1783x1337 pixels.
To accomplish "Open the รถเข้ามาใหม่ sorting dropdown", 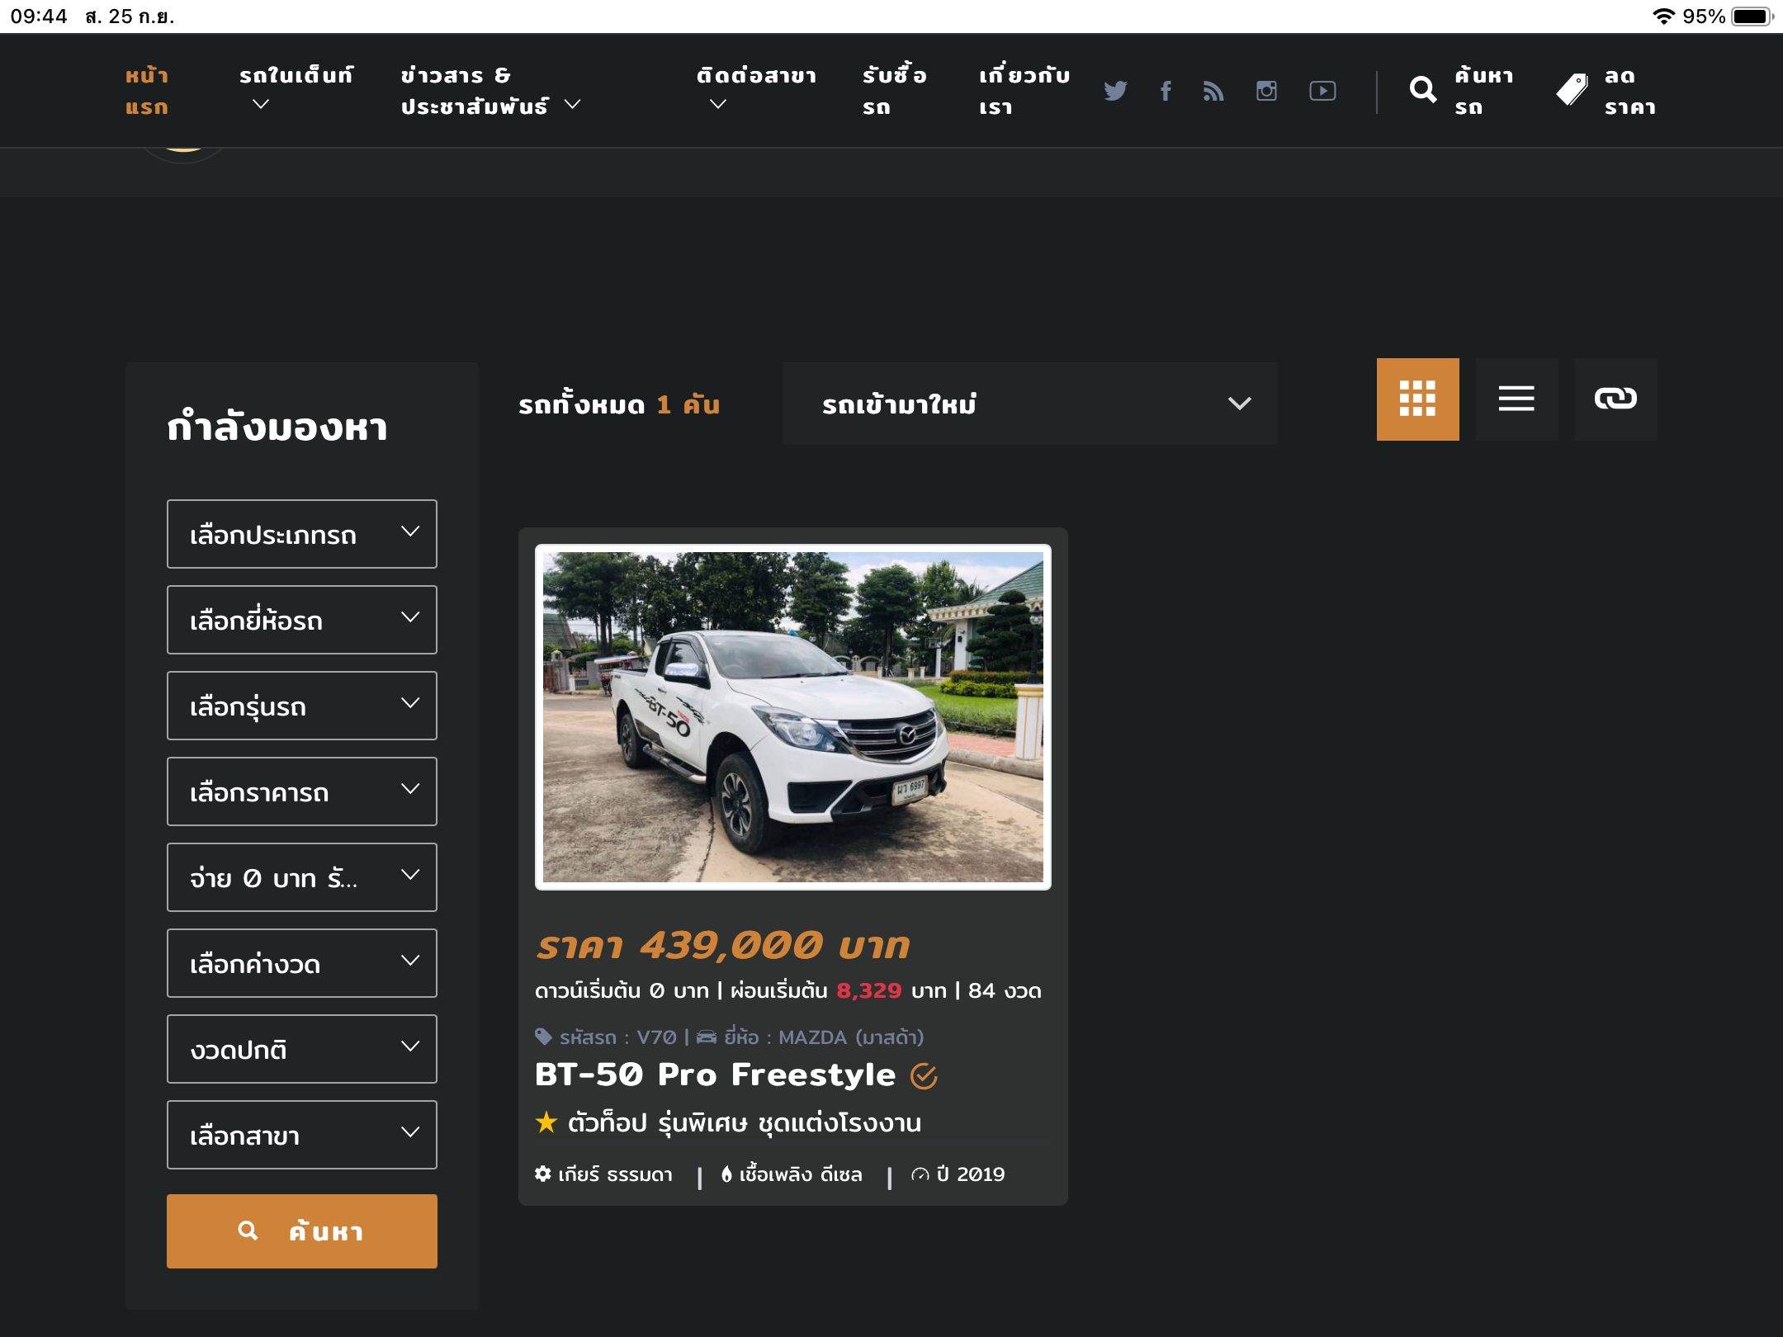I will point(1029,404).
